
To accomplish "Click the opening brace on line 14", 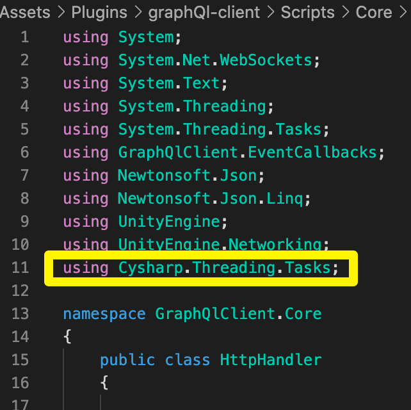I will pyautogui.click(x=67, y=336).
